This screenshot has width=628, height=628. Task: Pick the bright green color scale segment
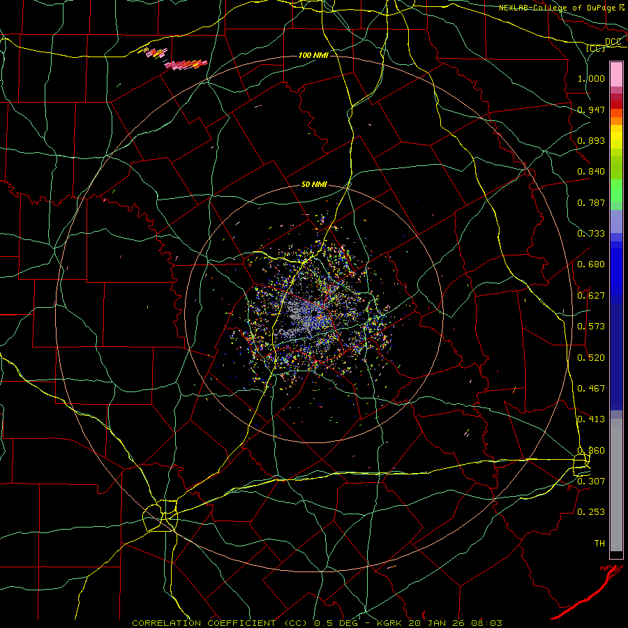[616, 190]
